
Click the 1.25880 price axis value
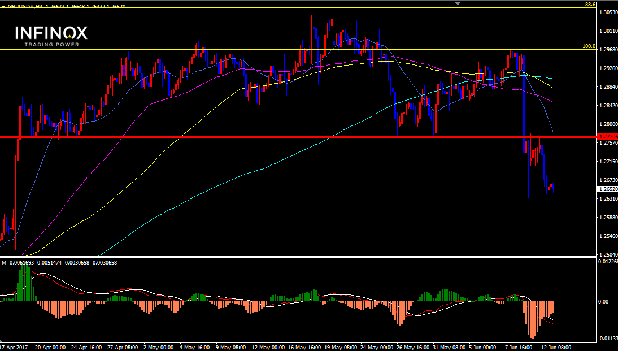click(x=608, y=217)
